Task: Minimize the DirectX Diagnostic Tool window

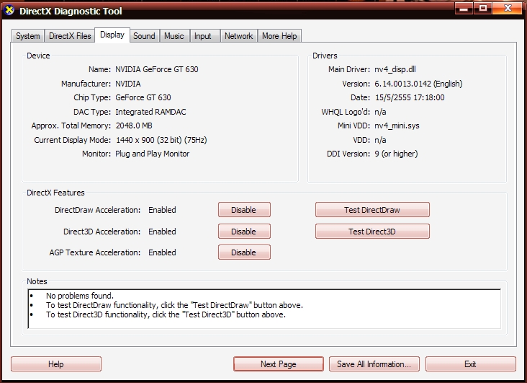Action: pos(464,9)
